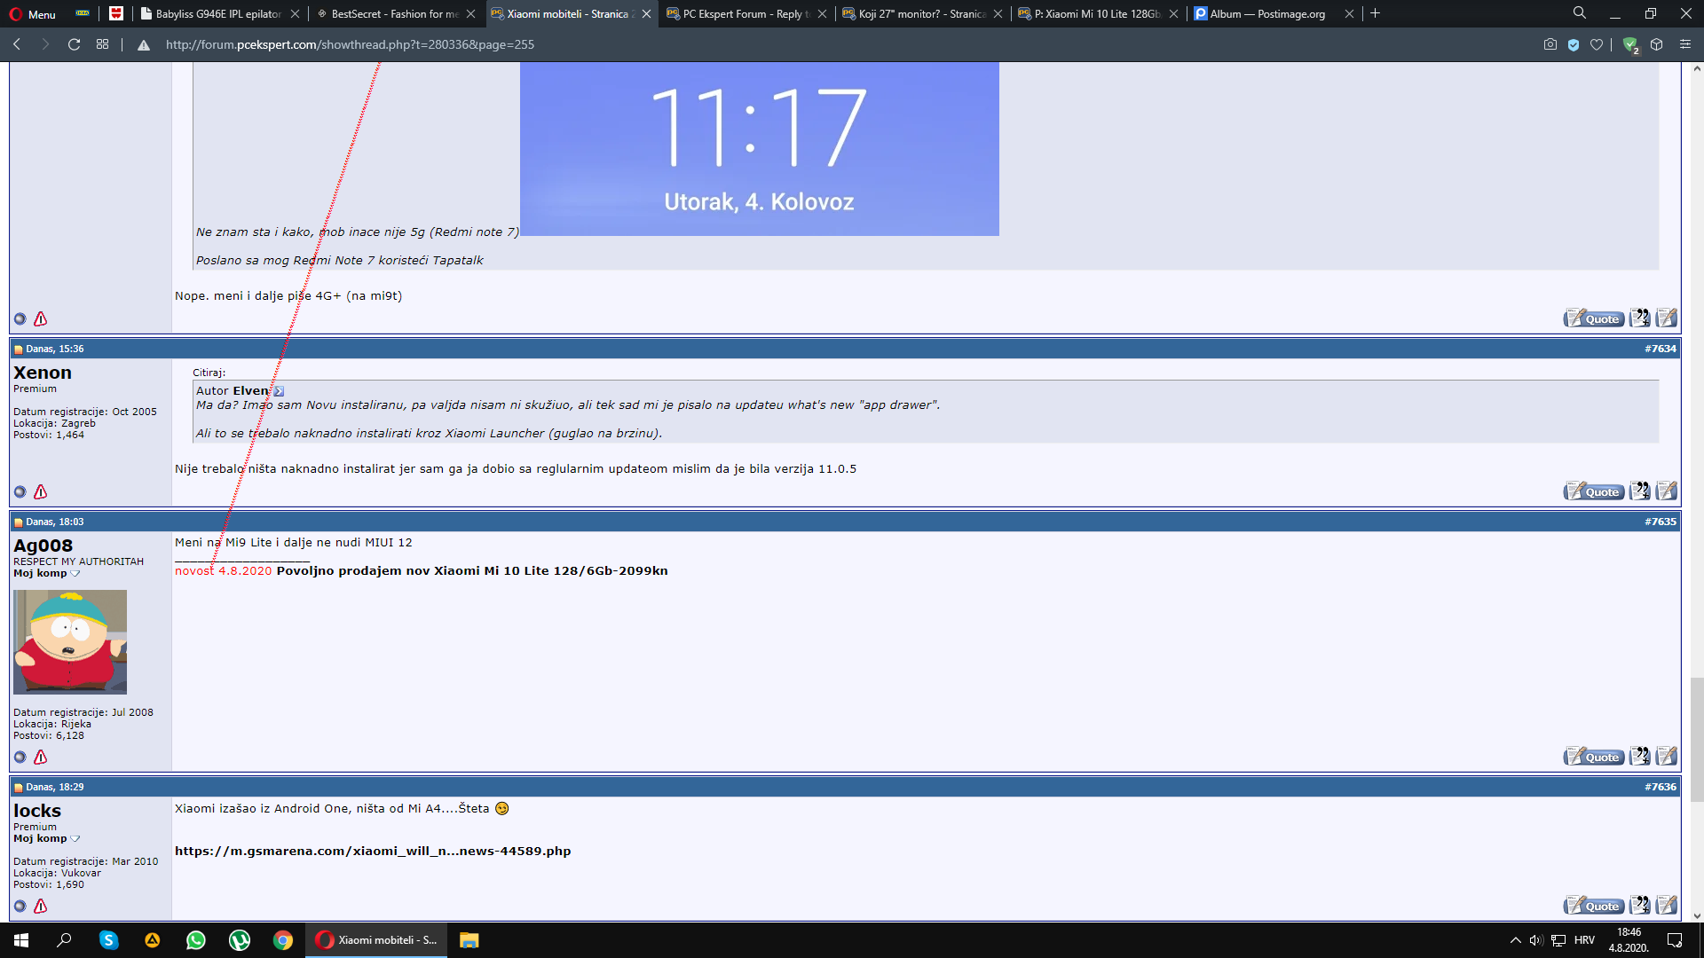Open Xenon's user profile name
The image size is (1704, 958).
43,373
